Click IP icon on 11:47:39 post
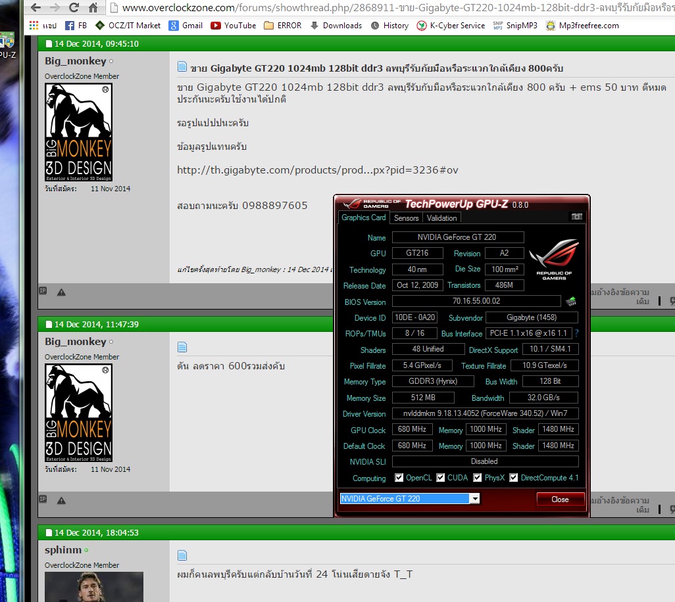675x602 pixels. [x=43, y=499]
